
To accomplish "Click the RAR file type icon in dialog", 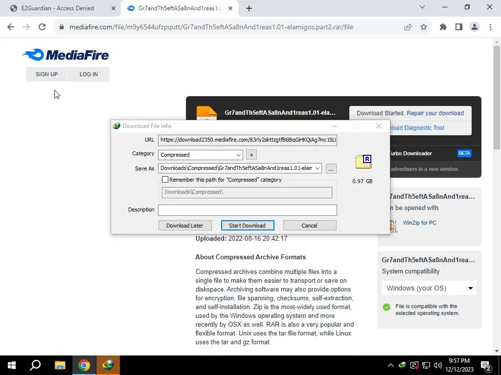I will point(364,162).
